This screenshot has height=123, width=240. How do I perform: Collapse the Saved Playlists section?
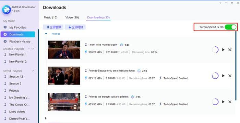pos(33,71)
